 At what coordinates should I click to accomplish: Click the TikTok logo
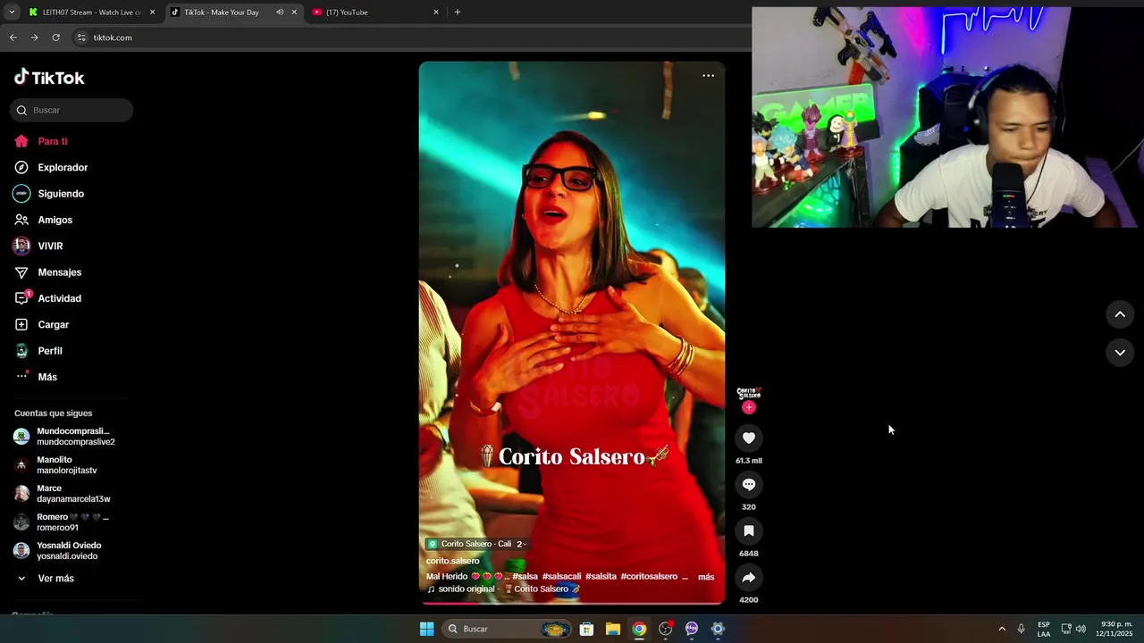[49, 78]
